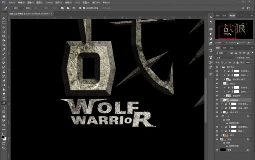Viewport: 255px width, 160px height.
Task: Hide the selected WARRIOR layer
Action: (217, 100)
